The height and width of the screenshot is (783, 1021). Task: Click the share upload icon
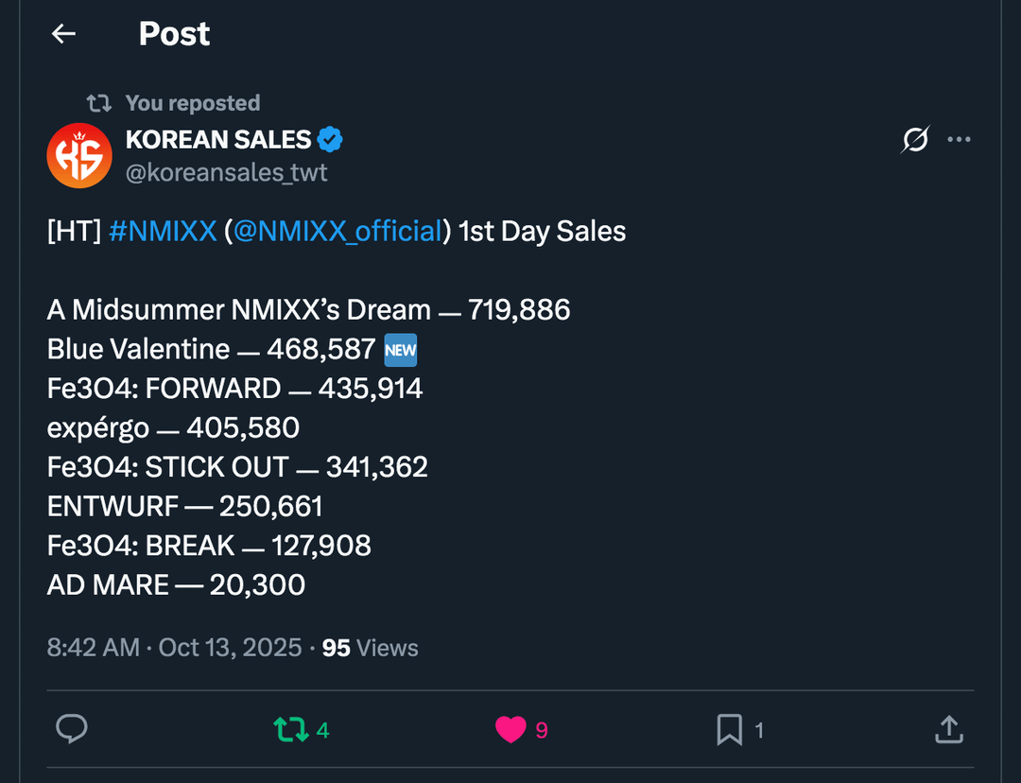coord(948,729)
